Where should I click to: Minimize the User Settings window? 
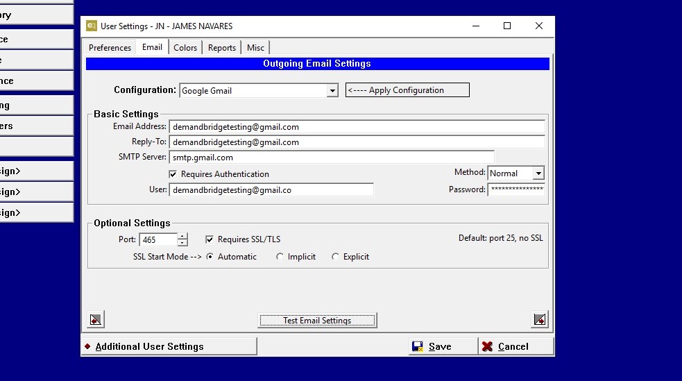point(476,26)
